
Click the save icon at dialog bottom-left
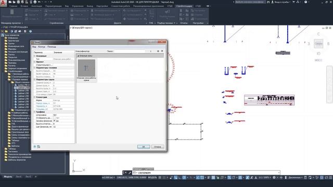click(x=39, y=146)
